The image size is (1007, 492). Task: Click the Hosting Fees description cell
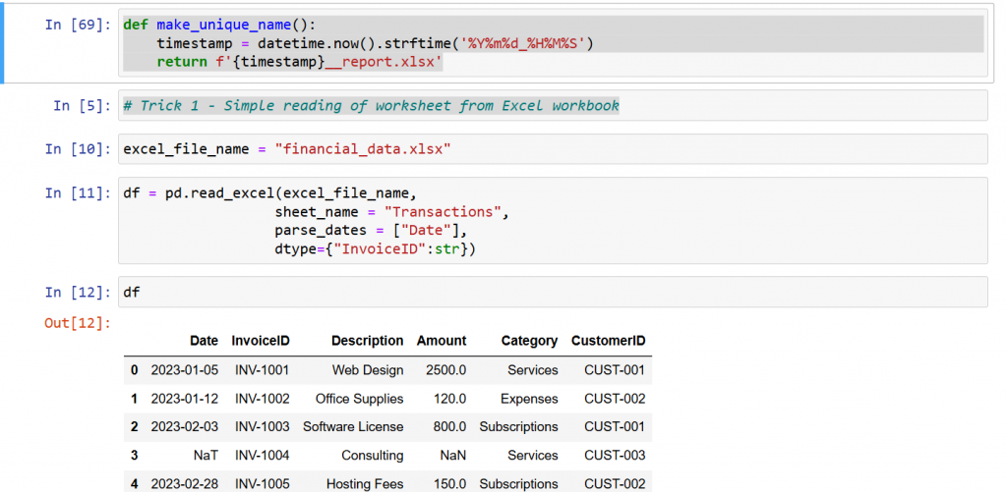[365, 484]
